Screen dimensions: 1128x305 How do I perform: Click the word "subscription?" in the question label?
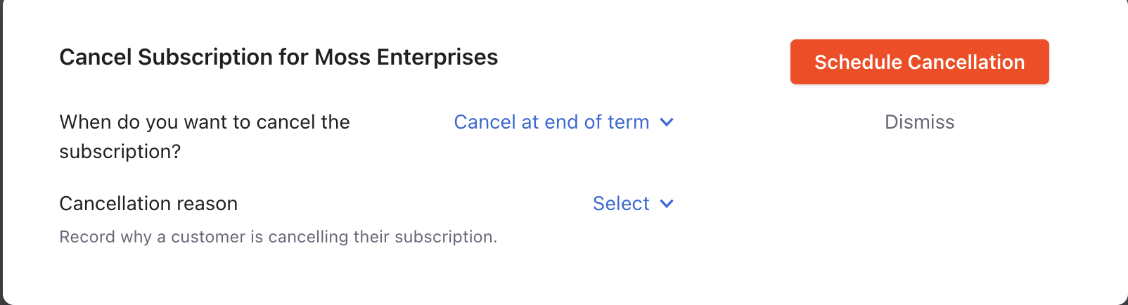(x=120, y=152)
